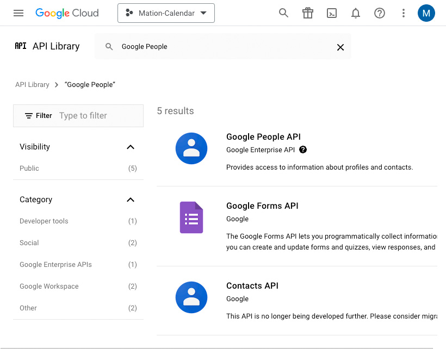Click the People API description text
This screenshot has height=349, width=446.
coord(320,167)
